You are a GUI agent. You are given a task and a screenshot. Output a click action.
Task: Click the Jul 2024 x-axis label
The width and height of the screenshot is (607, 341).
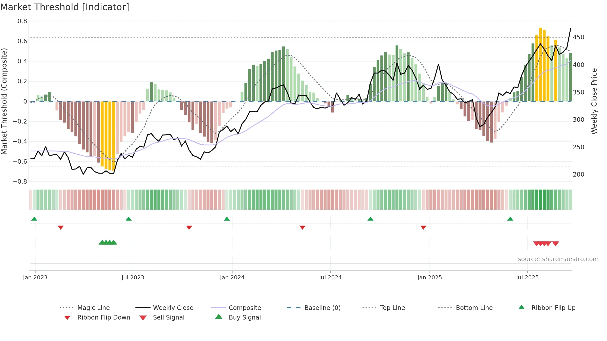[330, 278]
